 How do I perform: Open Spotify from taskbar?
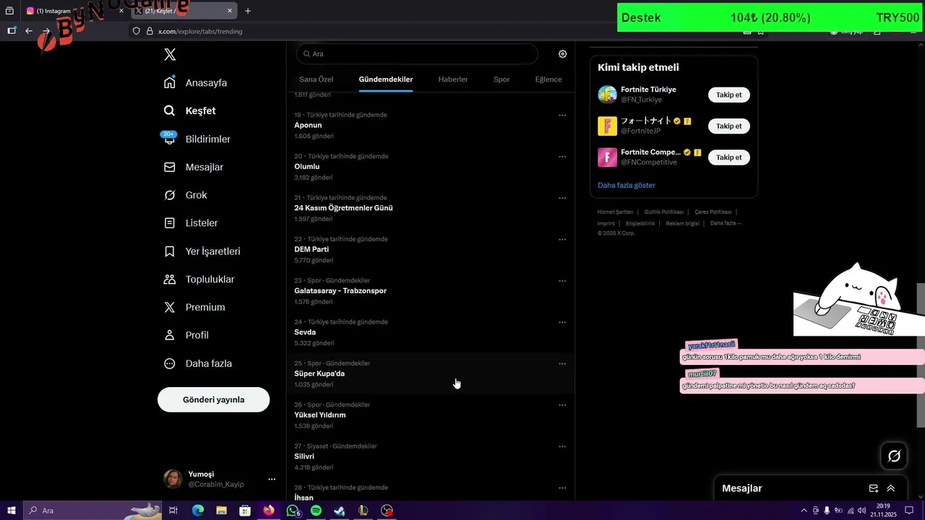(x=316, y=511)
